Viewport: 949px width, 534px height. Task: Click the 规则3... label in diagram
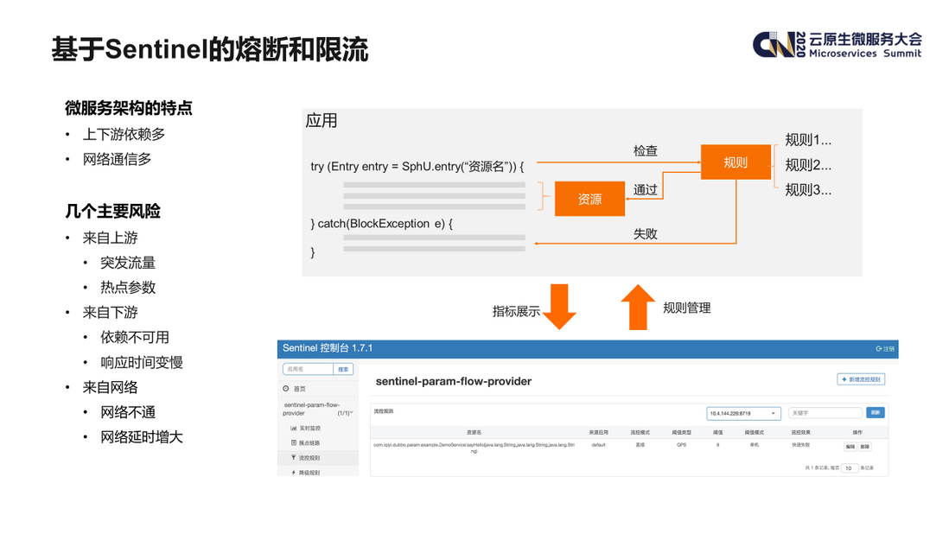(x=808, y=190)
